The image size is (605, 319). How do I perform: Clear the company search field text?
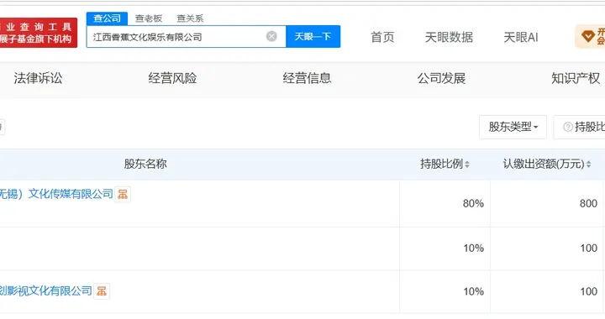271,37
